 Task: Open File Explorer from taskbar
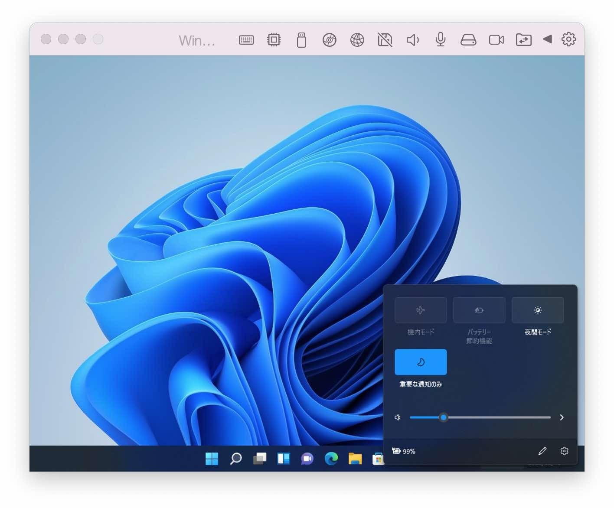(x=355, y=459)
